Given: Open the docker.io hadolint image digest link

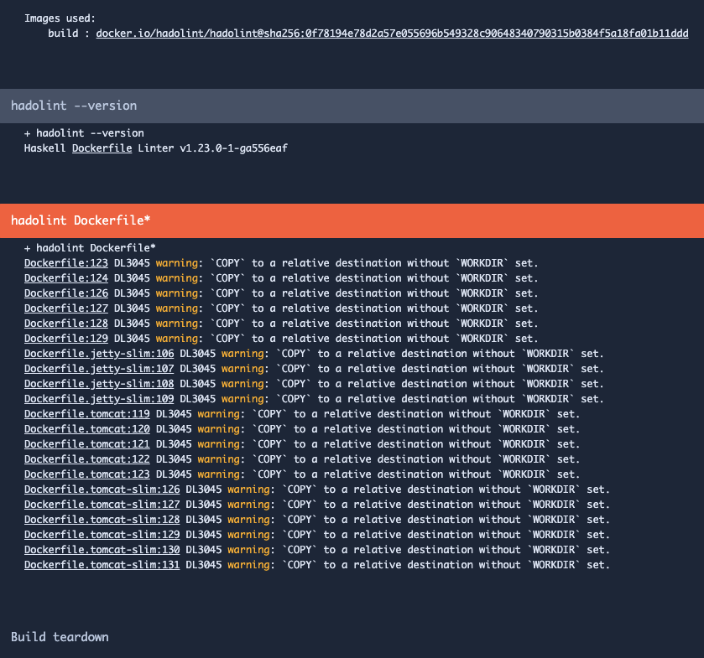Looking at the screenshot, I should (x=391, y=33).
